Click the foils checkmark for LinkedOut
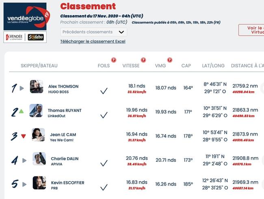The height and width of the screenshot is (199, 264). 104,115
